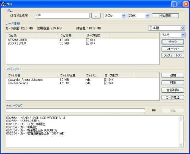Minimize the Nds window
The width and height of the screenshot is (190, 154).
[174, 4]
